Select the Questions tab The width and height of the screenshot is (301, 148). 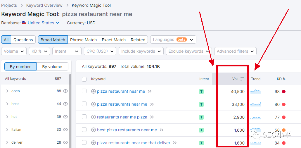click(23, 40)
